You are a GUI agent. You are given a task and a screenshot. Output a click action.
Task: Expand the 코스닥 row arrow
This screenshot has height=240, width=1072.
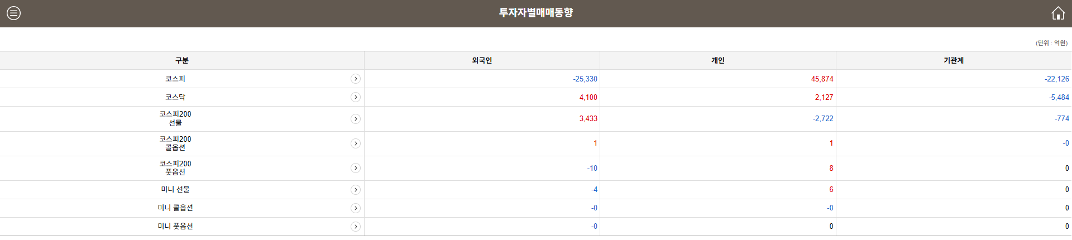356,97
